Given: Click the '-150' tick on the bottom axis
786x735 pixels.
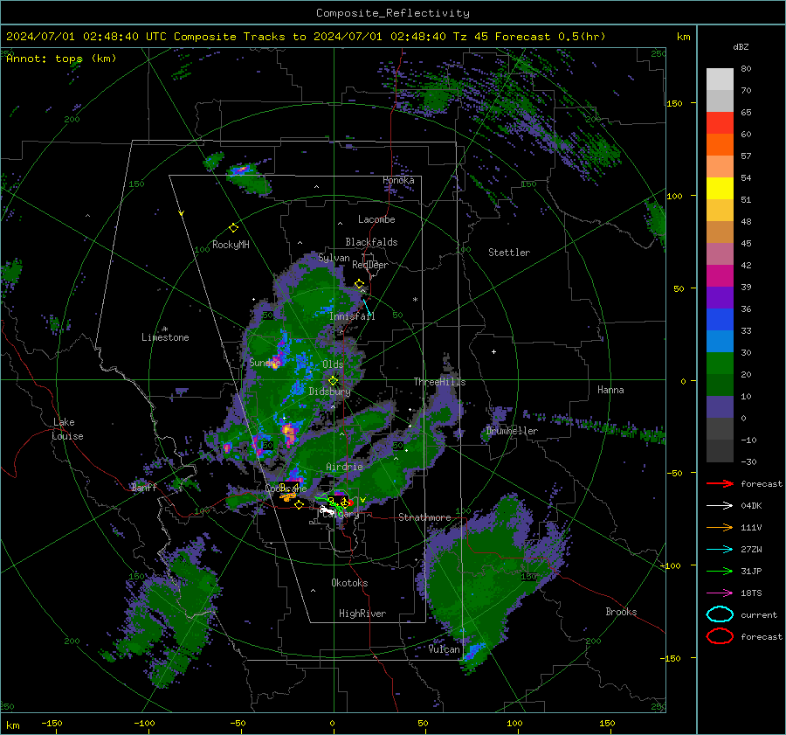Looking at the screenshot, I should click(52, 723).
